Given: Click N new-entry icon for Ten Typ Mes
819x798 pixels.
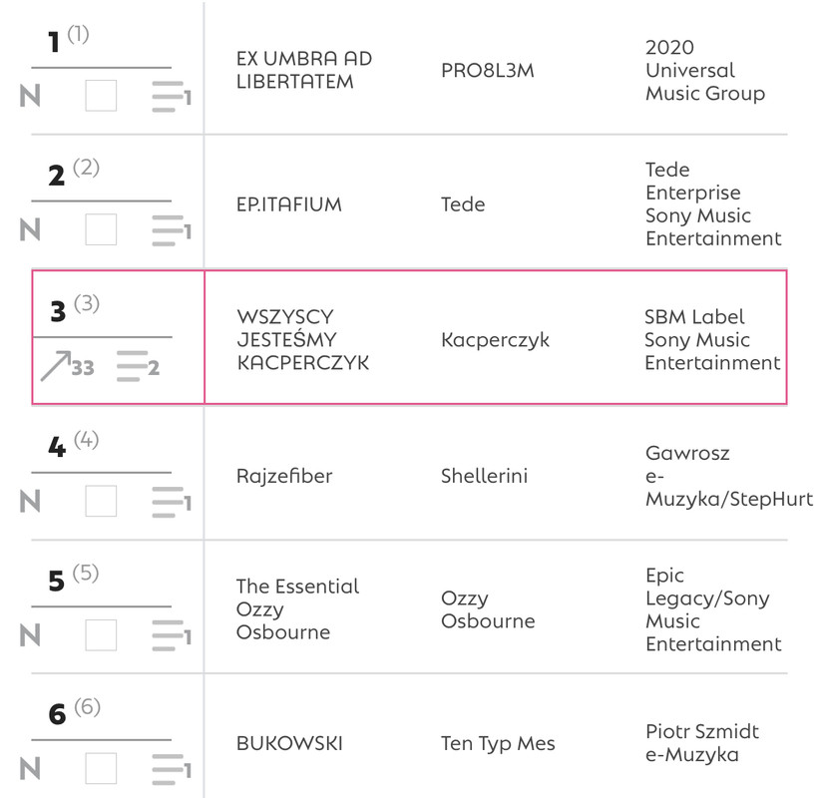Looking at the screenshot, I should click(30, 769).
